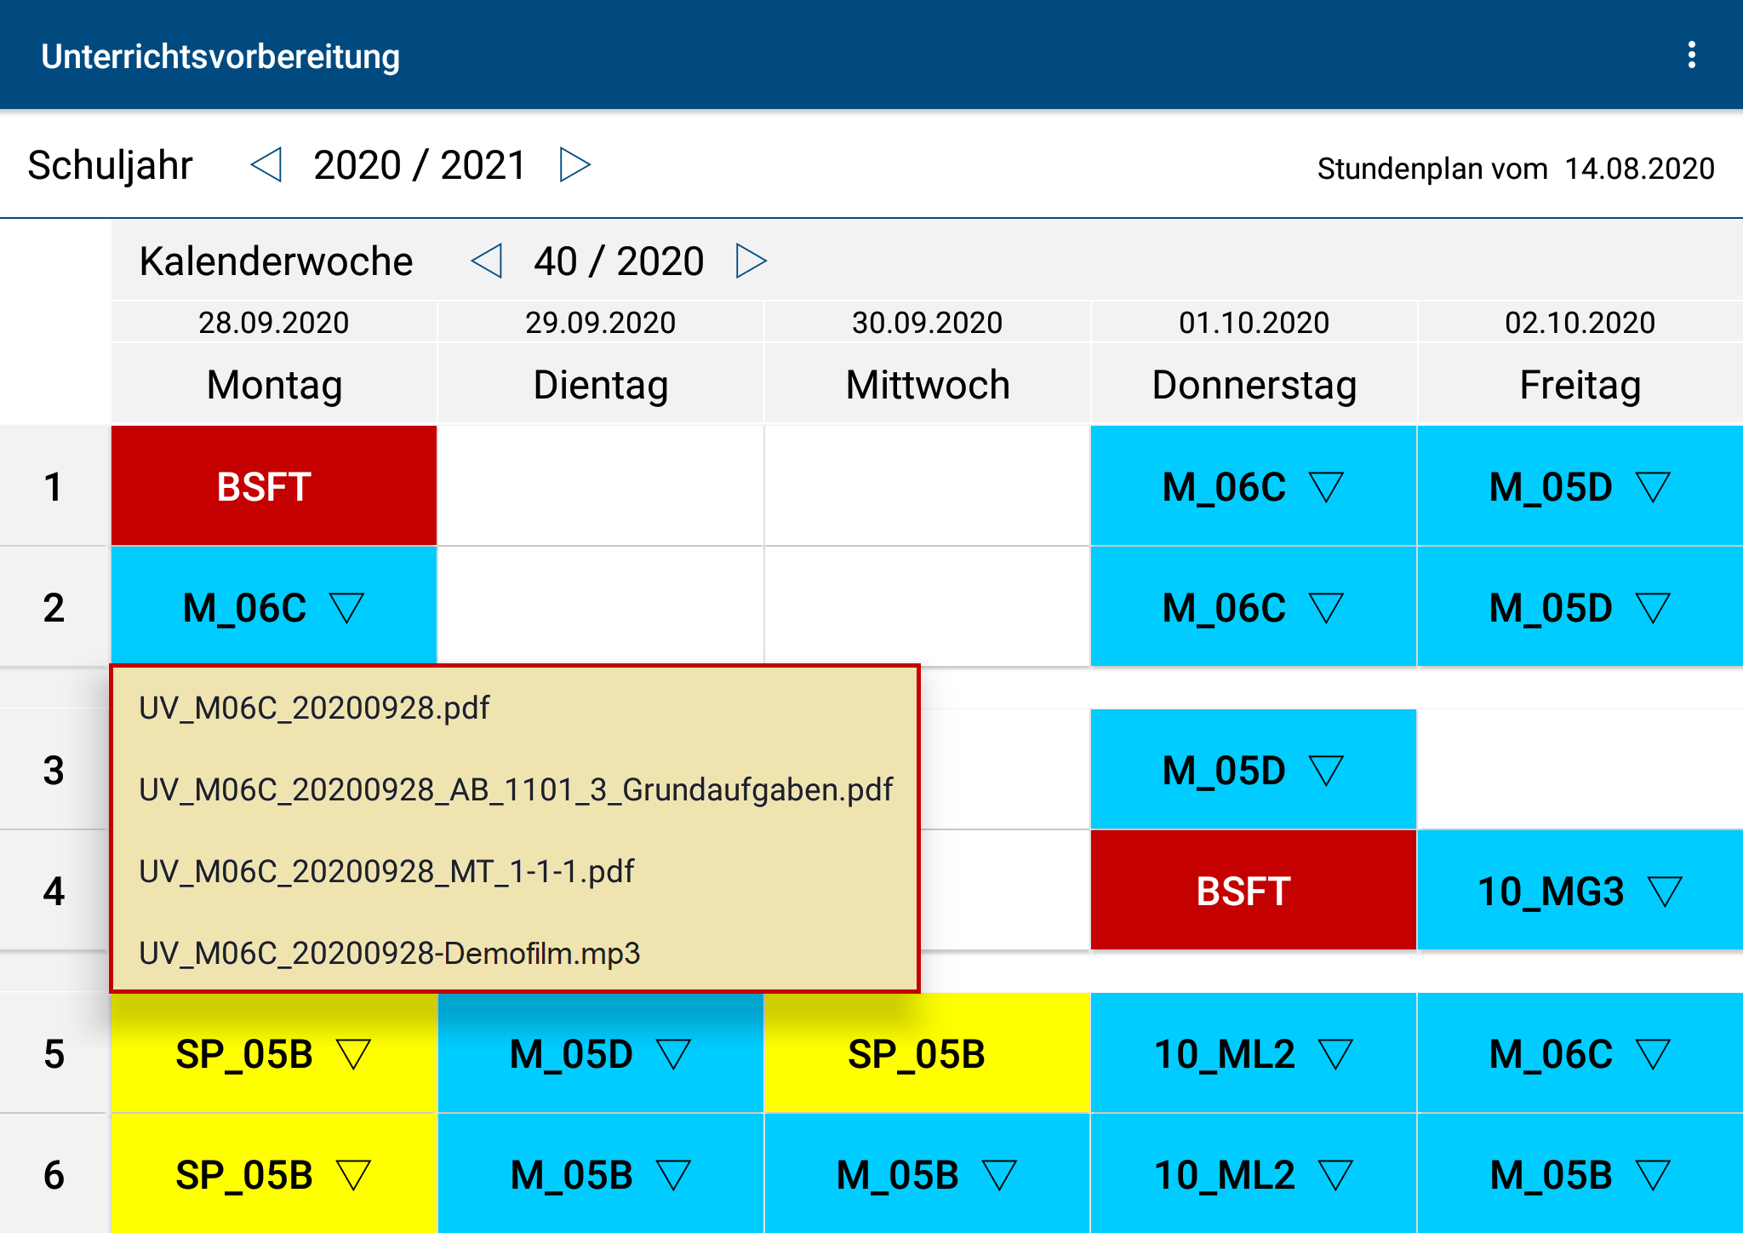The image size is (1743, 1233).
Task: Click the empty Tuesday period 1 cell
Action: pyautogui.click(x=600, y=486)
